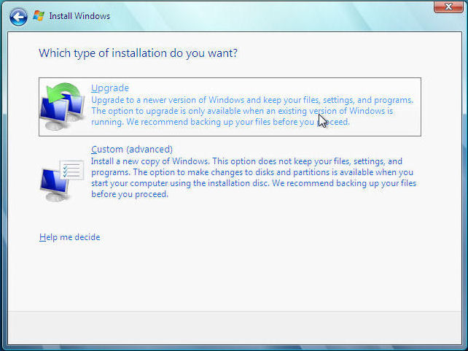This screenshot has width=468, height=351.
Task: Click the checklist sheet on the Custom icon
Action: coord(73,171)
